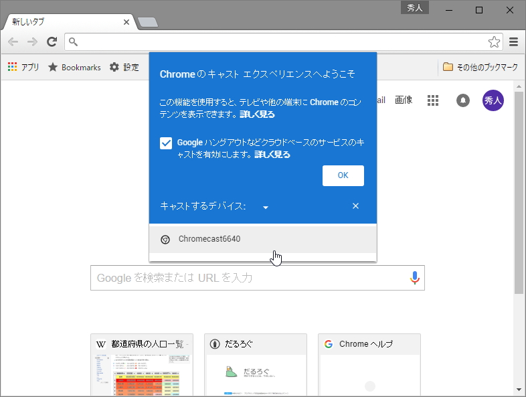Click the Chromecast6640 device icon

[x=165, y=240]
